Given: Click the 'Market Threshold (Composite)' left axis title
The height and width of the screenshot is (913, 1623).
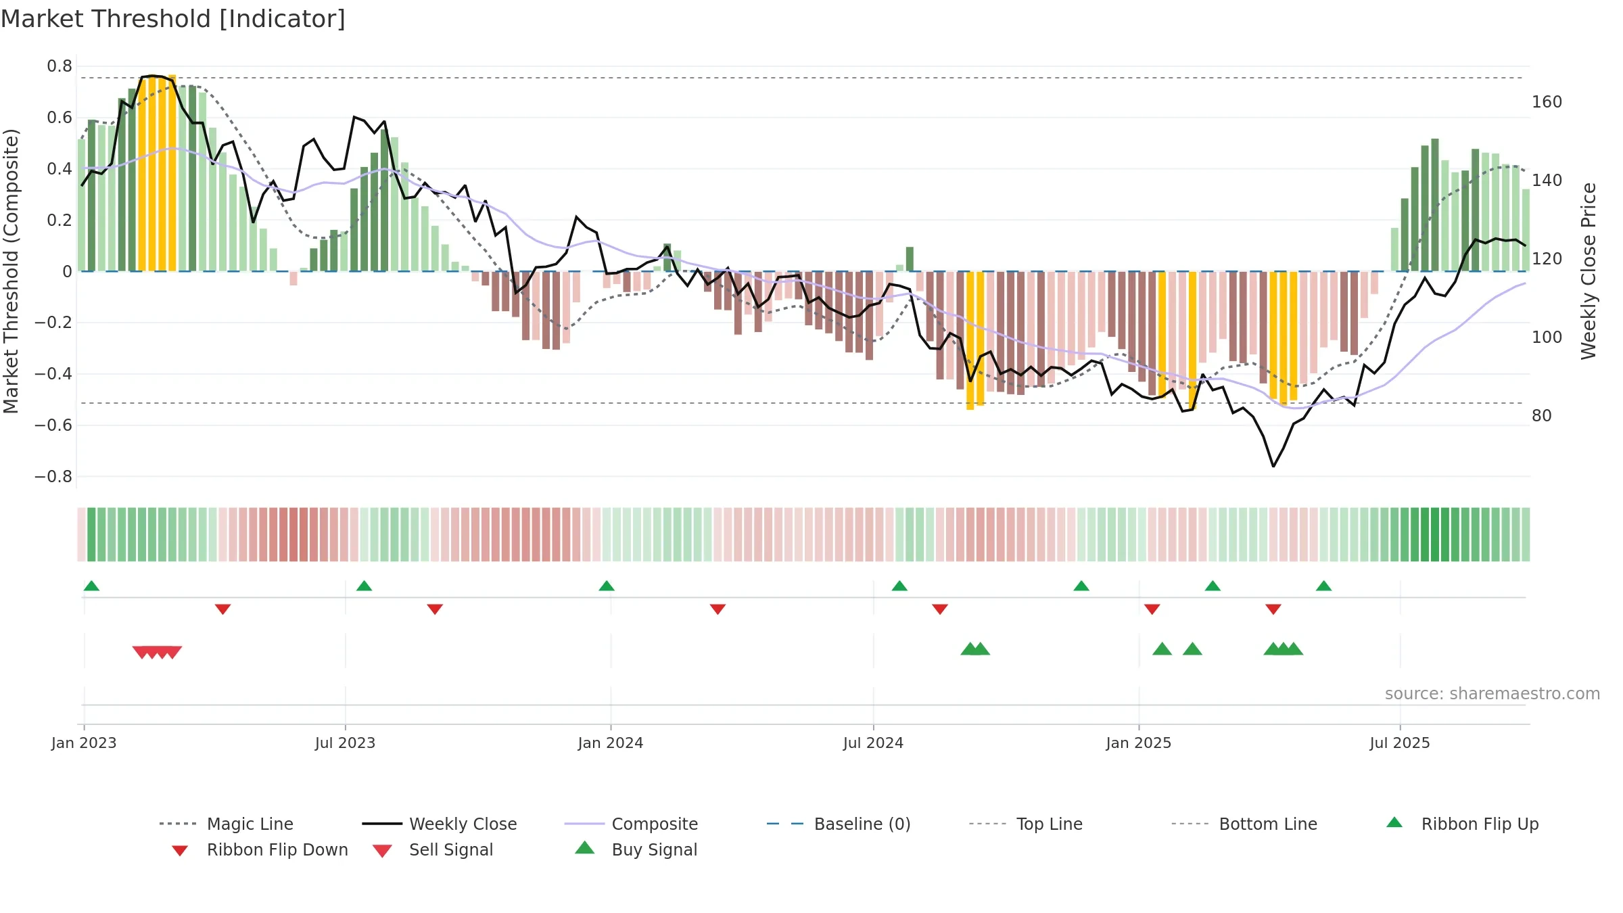Looking at the screenshot, I should [x=11, y=271].
